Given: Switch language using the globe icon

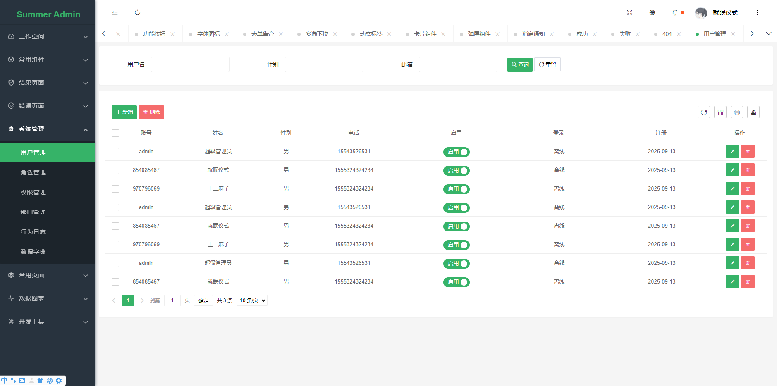Looking at the screenshot, I should pyautogui.click(x=652, y=12).
